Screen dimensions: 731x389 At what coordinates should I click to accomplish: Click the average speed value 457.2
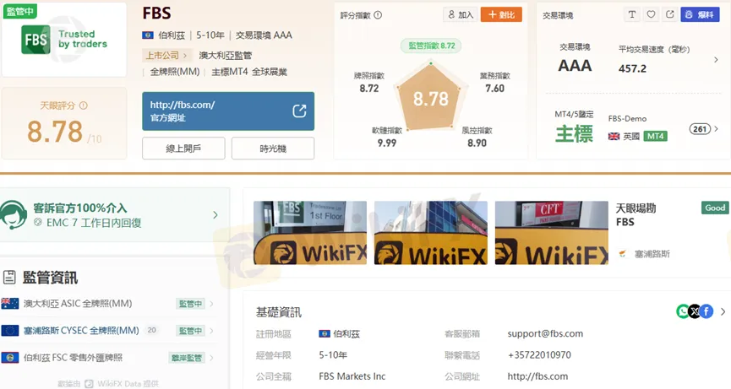tap(633, 68)
